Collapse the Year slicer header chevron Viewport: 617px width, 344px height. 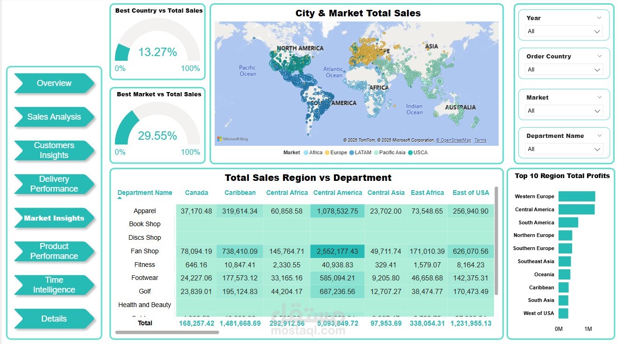tap(599, 18)
